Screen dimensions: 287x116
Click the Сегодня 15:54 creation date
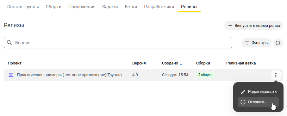(175, 75)
